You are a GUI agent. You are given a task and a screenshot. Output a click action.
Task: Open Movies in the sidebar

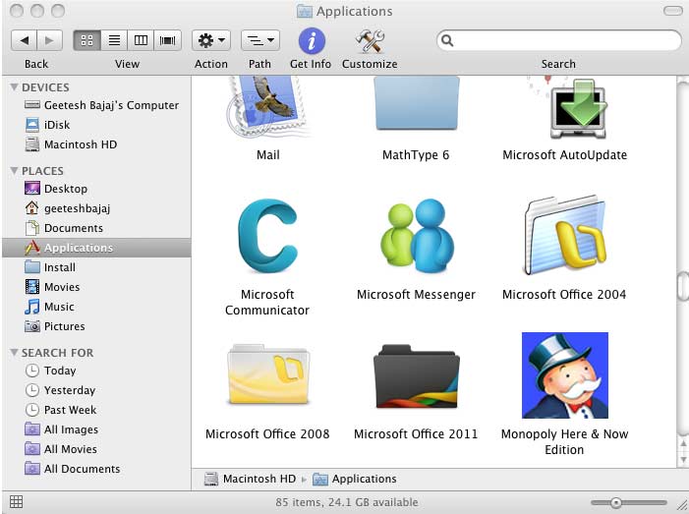coord(52,287)
